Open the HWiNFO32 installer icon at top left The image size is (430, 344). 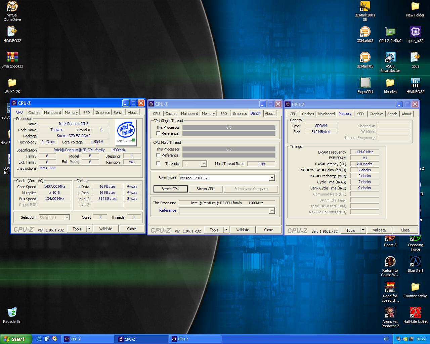click(12, 32)
